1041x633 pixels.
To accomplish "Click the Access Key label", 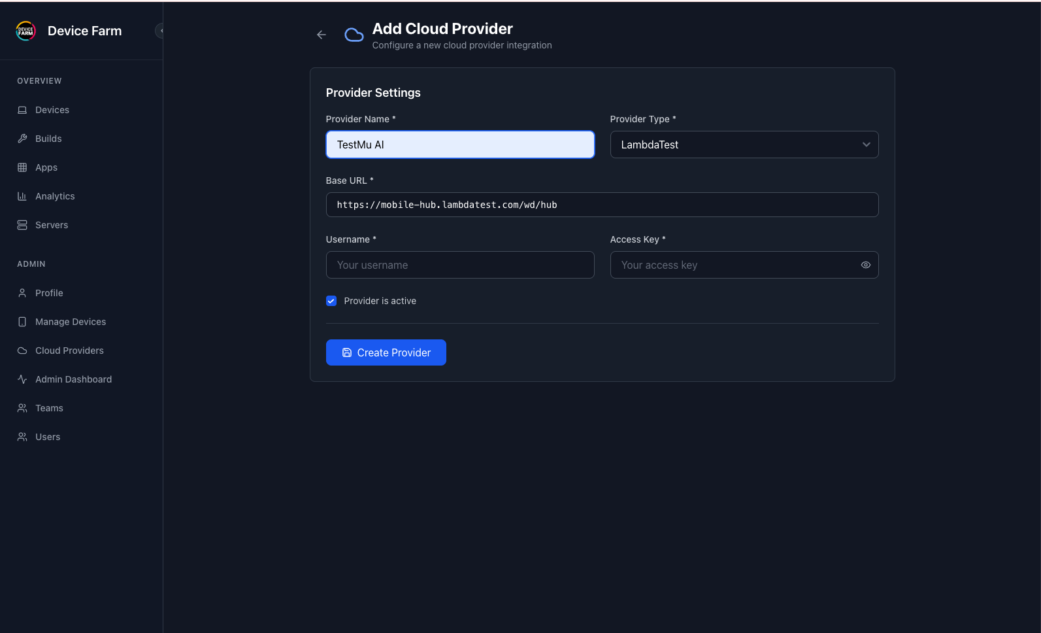I will (638, 239).
